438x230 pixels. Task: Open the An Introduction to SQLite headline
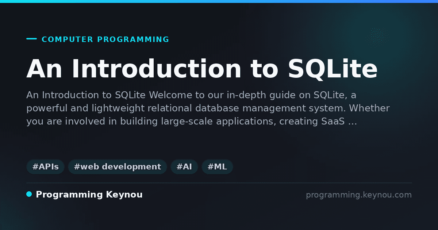202,69
